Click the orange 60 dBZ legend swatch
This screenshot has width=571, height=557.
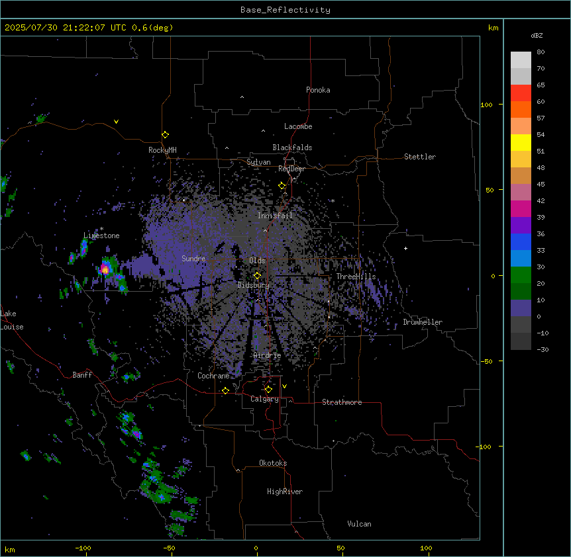pos(521,109)
